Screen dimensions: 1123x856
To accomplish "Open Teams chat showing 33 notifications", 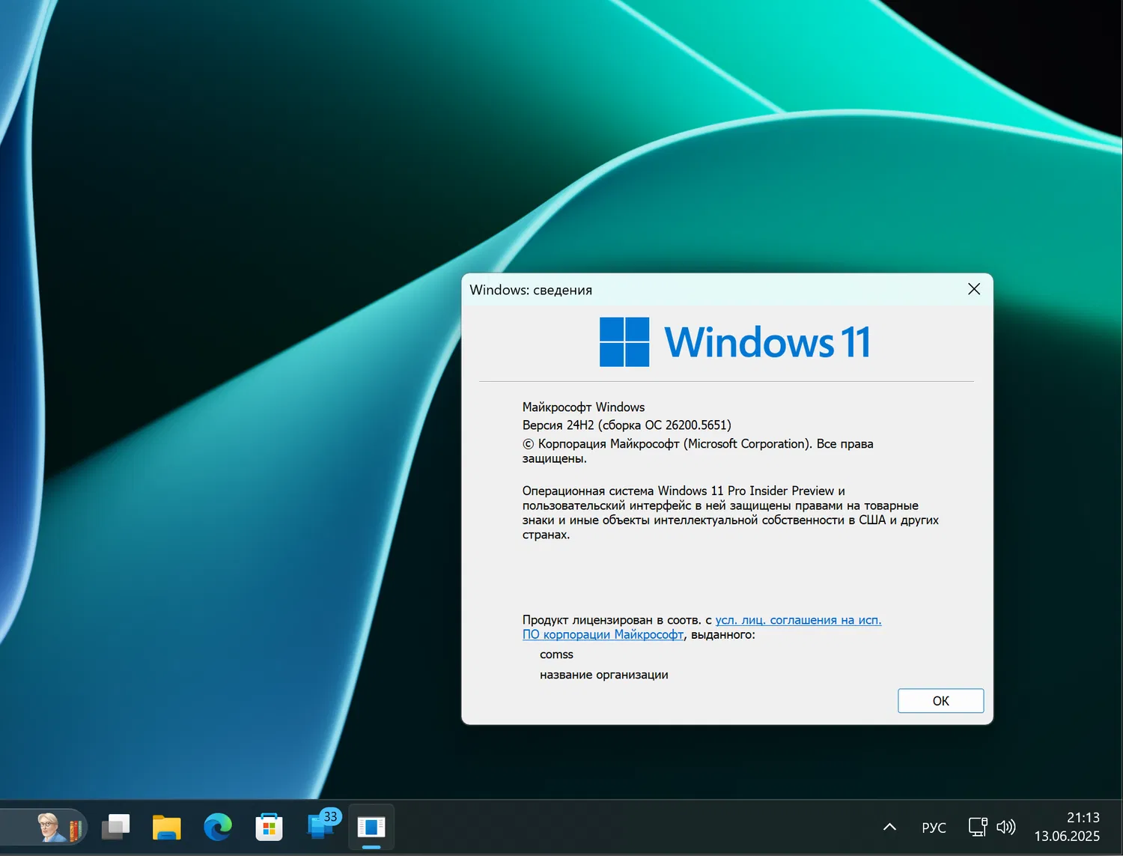I will pyautogui.click(x=320, y=827).
